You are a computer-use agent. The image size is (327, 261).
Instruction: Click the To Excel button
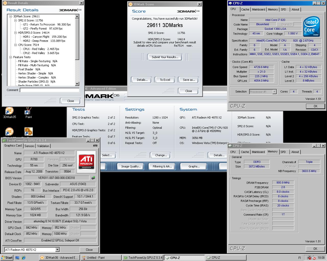click(x=165, y=80)
